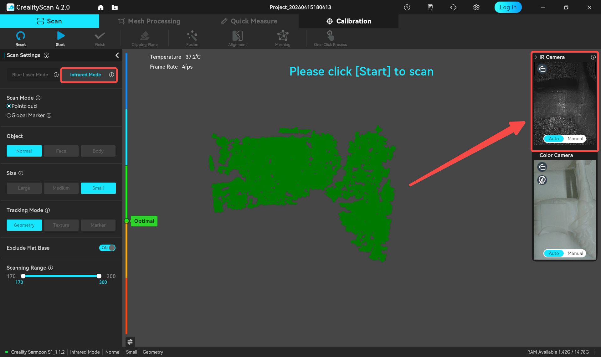This screenshot has width=601, height=357.
Task: Open the settings gear icon
Action: point(476,7)
